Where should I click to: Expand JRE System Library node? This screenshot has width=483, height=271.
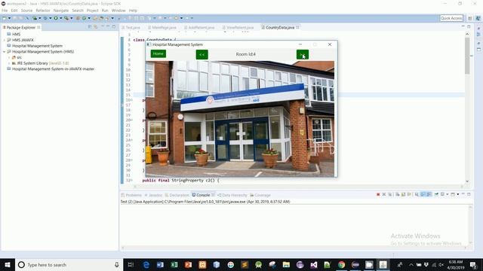[x=9, y=63]
